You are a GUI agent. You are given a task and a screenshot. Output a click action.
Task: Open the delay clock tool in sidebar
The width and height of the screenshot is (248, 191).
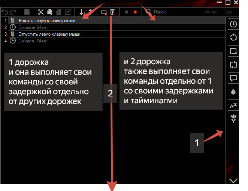pos(233,24)
